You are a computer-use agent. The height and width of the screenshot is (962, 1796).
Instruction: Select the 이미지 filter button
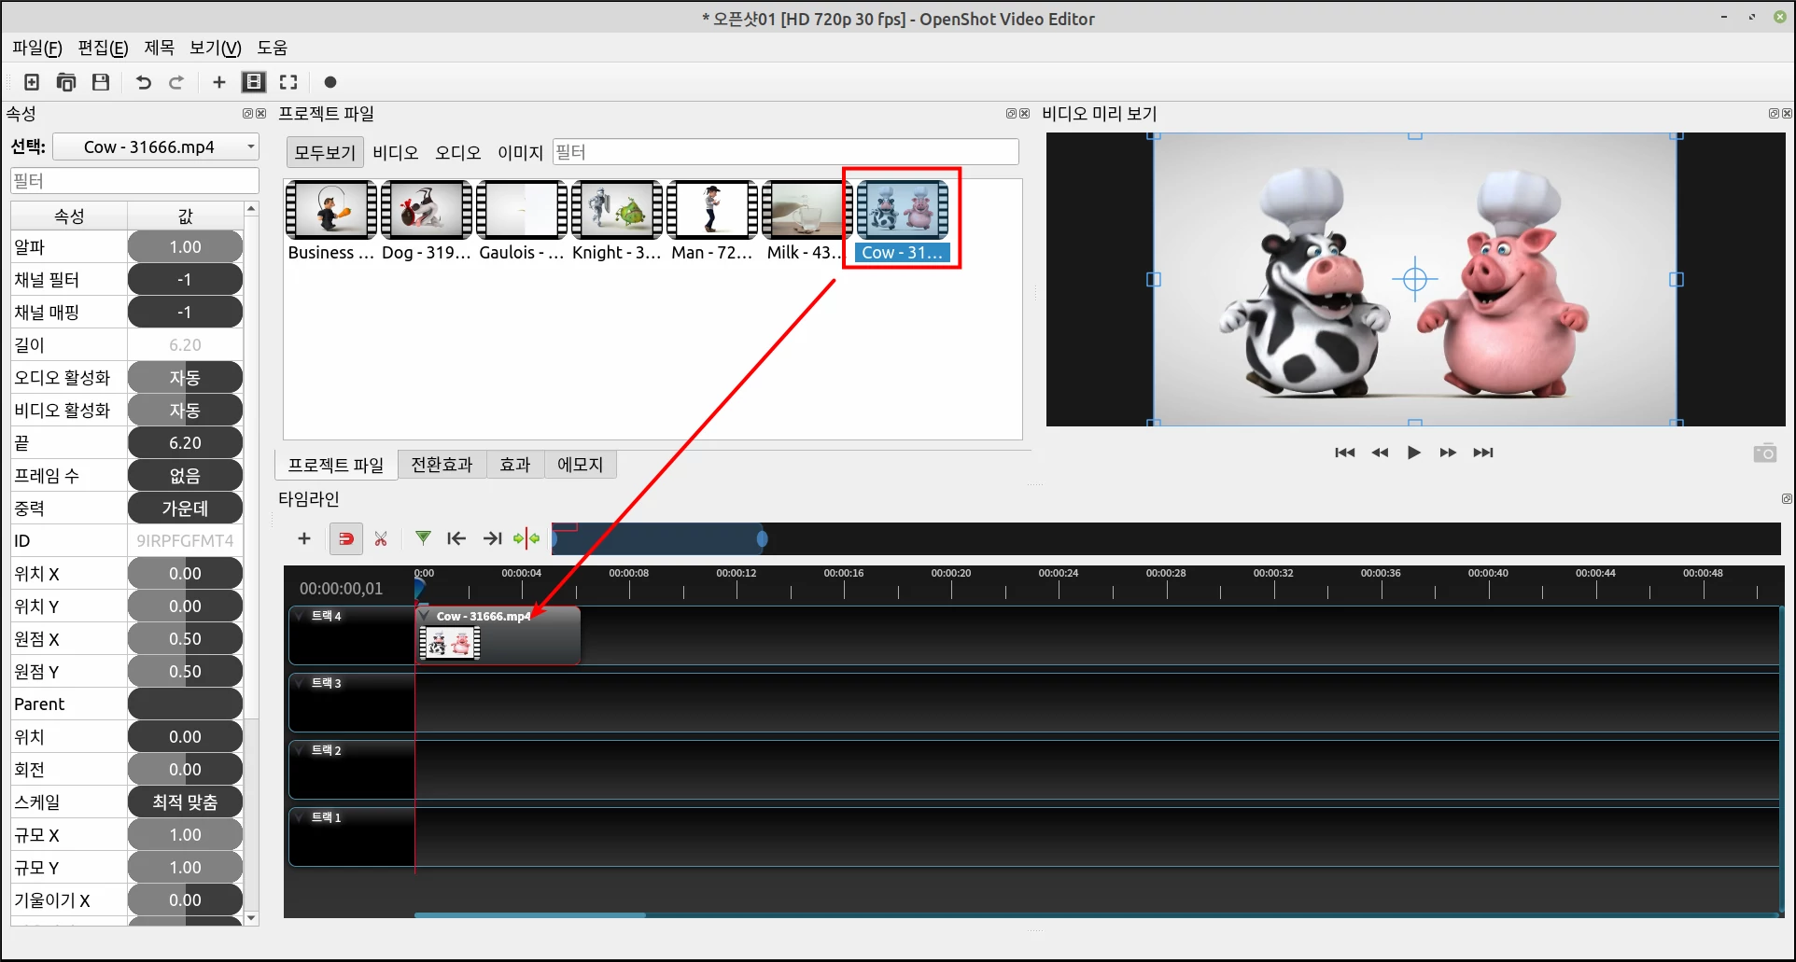pyautogui.click(x=521, y=152)
